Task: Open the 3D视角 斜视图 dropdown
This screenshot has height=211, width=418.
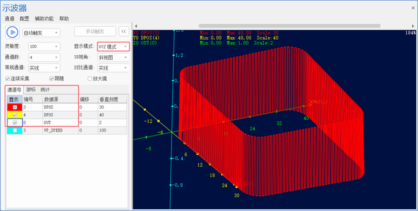Action: (x=113, y=58)
